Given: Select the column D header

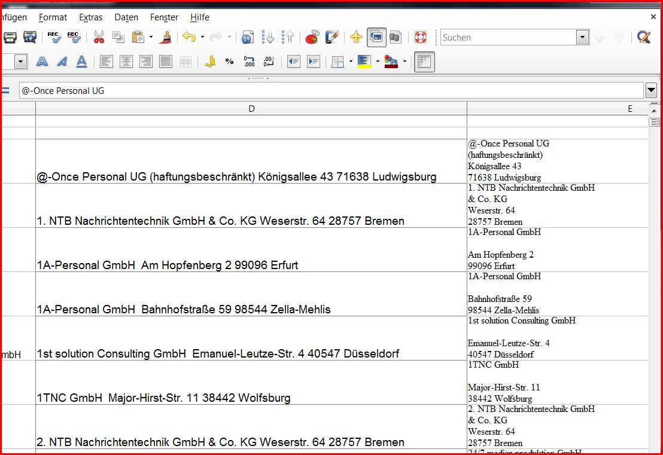Looking at the screenshot, I should click(251, 109).
